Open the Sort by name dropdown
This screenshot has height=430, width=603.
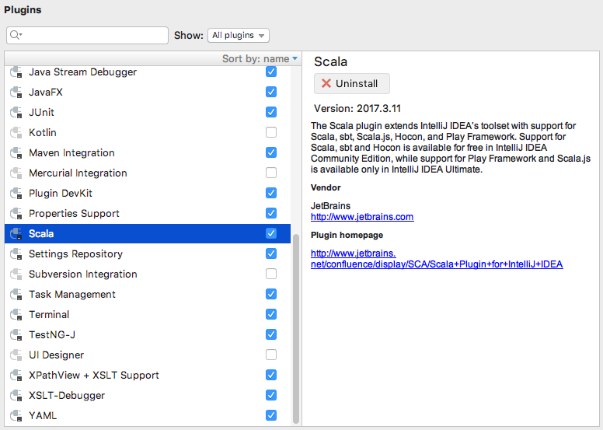click(x=260, y=59)
